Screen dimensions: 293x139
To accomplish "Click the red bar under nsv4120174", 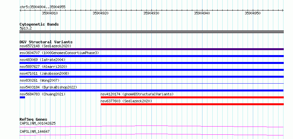I will tap(192, 97).
